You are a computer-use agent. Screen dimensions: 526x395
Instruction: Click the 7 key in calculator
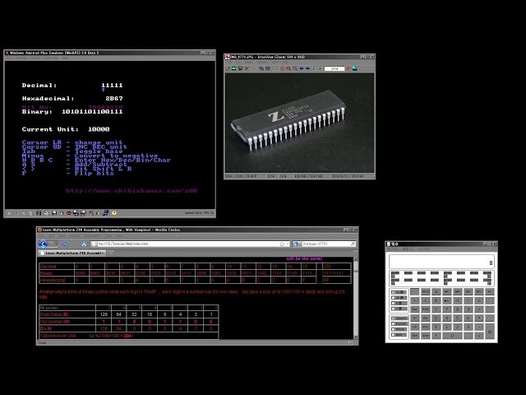coord(447,309)
